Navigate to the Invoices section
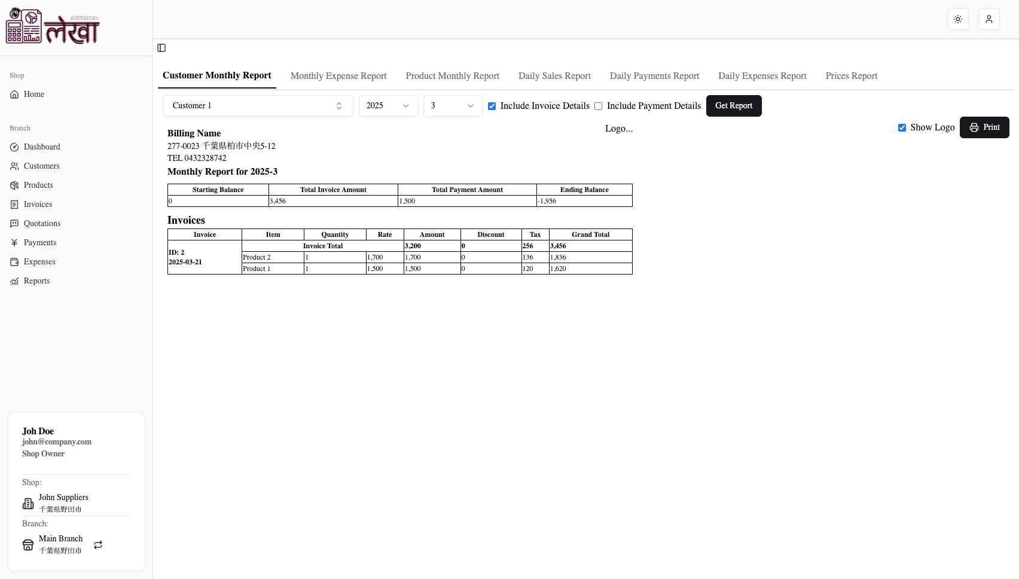Screen dimensions: 1019x579 click(37, 204)
